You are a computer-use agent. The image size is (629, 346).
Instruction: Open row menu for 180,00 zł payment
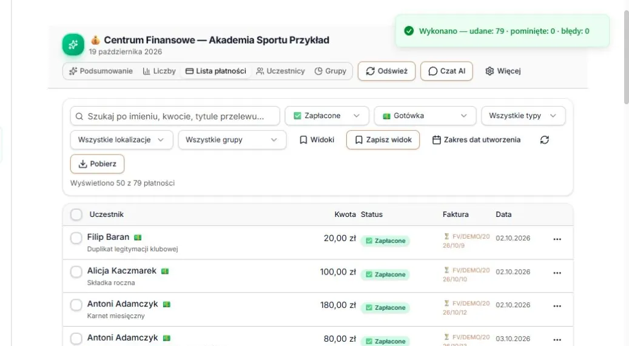point(557,306)
